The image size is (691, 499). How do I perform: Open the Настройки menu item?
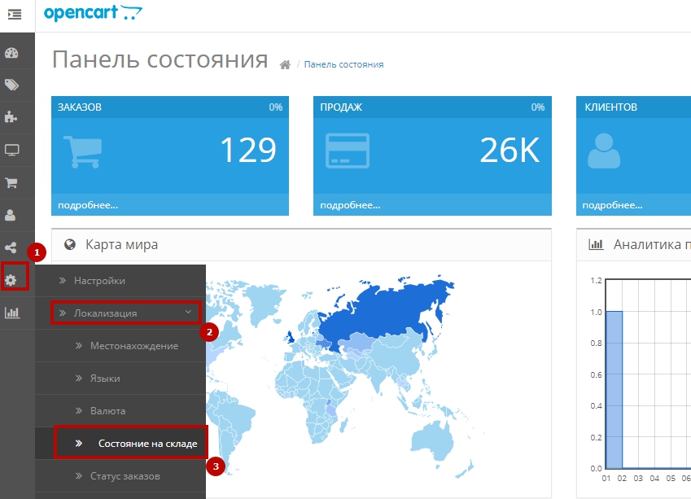[x=99, y=281]
